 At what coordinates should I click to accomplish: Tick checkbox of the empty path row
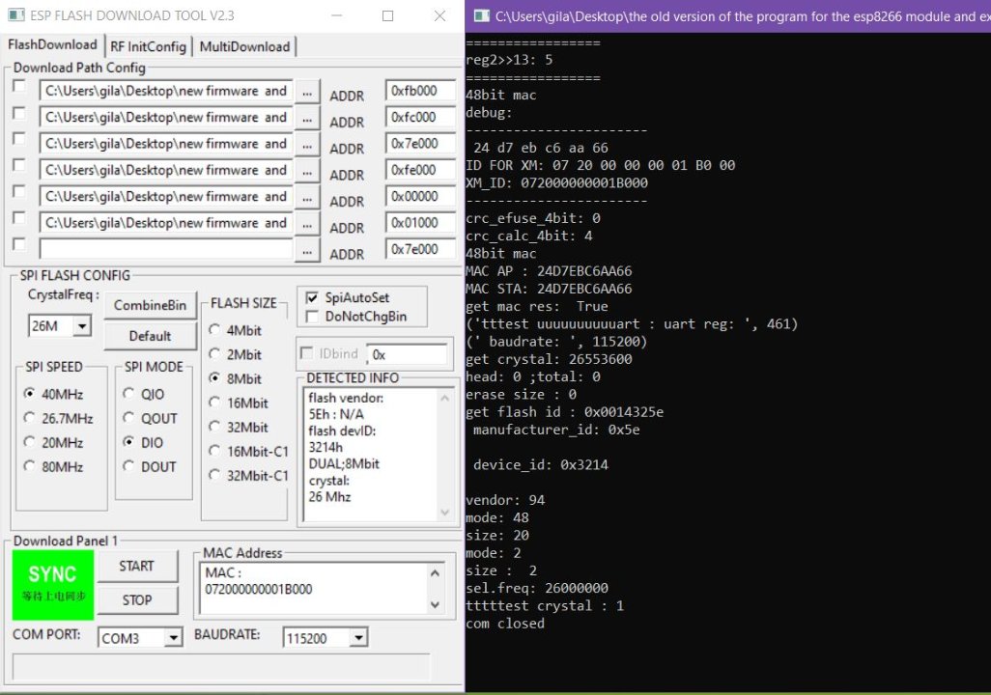tap(19, 244)
